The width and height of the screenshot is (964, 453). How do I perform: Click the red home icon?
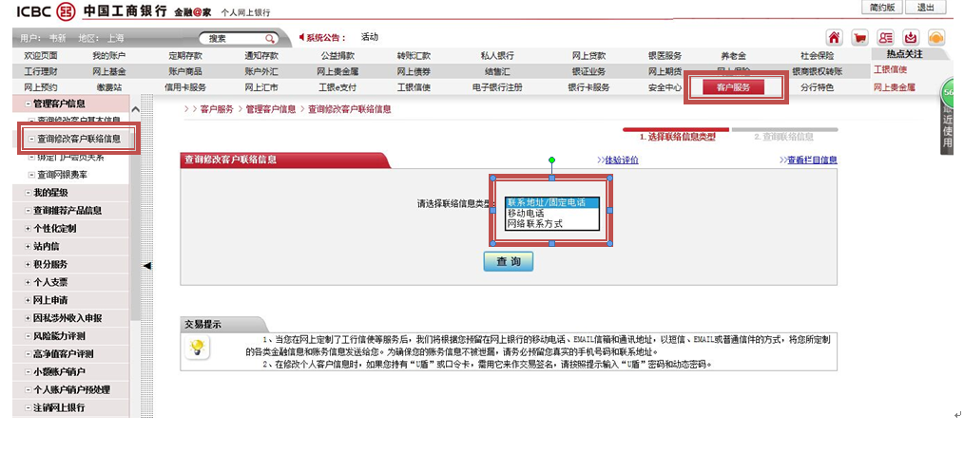(x=834, y=38)
